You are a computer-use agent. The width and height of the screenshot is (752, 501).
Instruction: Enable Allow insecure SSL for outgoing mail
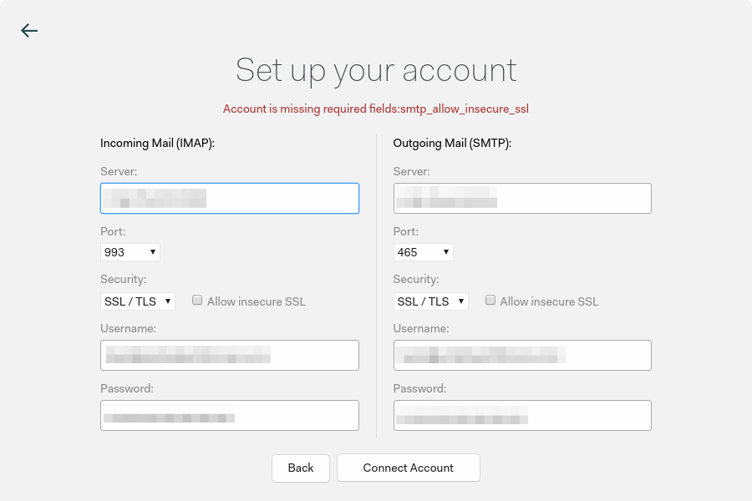click(x=490, y=300)
